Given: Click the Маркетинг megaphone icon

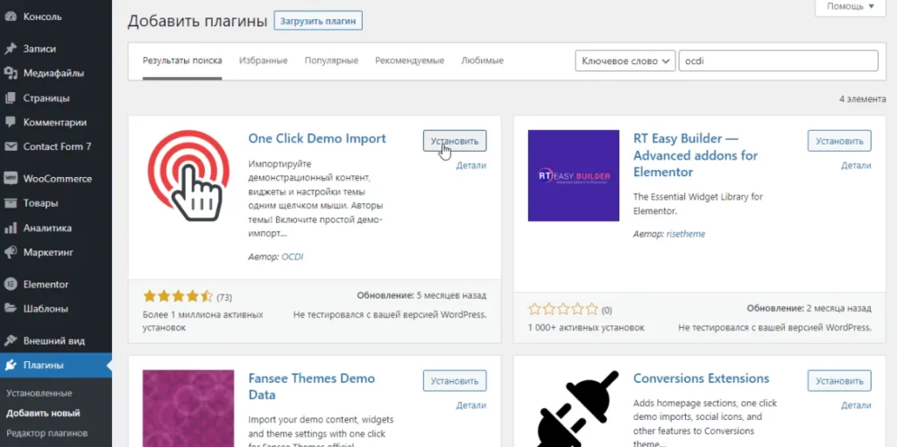Looking at the screenshot, I should coord(11,252).
